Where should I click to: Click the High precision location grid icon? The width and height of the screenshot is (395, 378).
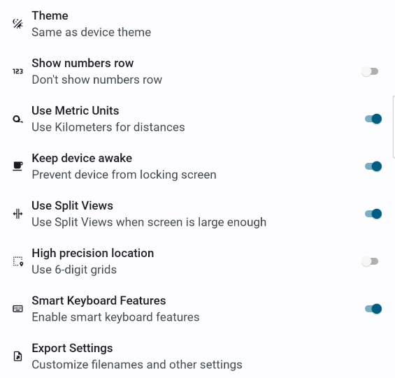pyautogui.click(x=18, y=261)
